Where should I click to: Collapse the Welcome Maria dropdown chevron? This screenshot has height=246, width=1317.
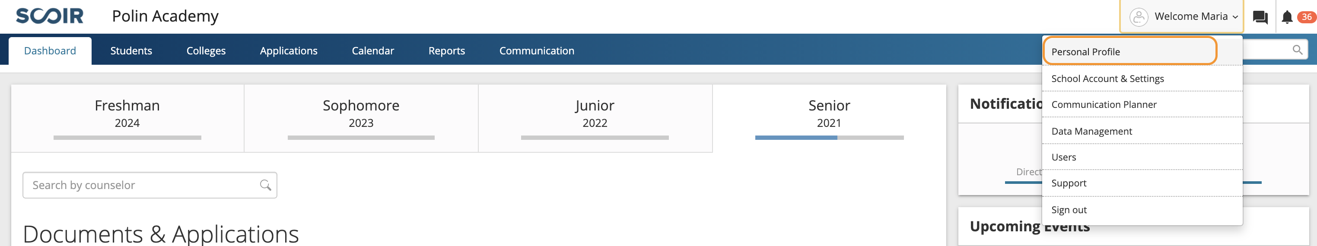tap(1235, 17)
